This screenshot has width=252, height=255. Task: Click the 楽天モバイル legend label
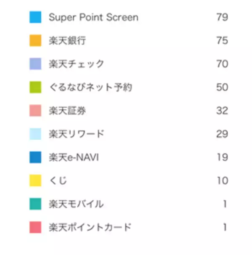[76, 204]
